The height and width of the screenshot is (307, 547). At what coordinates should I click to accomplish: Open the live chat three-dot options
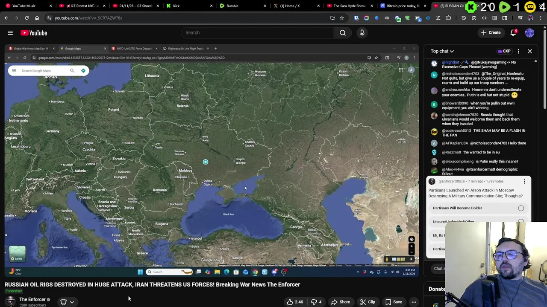click(518, 51)
